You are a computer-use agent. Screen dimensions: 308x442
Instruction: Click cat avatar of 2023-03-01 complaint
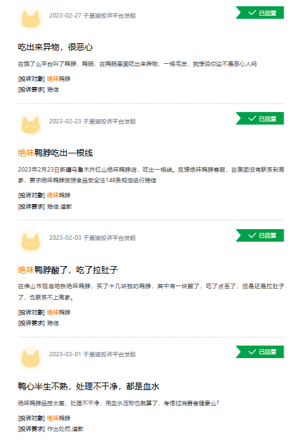click(31, 357)
